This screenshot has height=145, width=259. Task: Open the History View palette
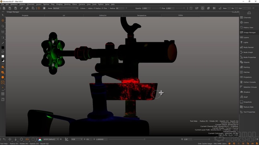[x=247, y=27]
